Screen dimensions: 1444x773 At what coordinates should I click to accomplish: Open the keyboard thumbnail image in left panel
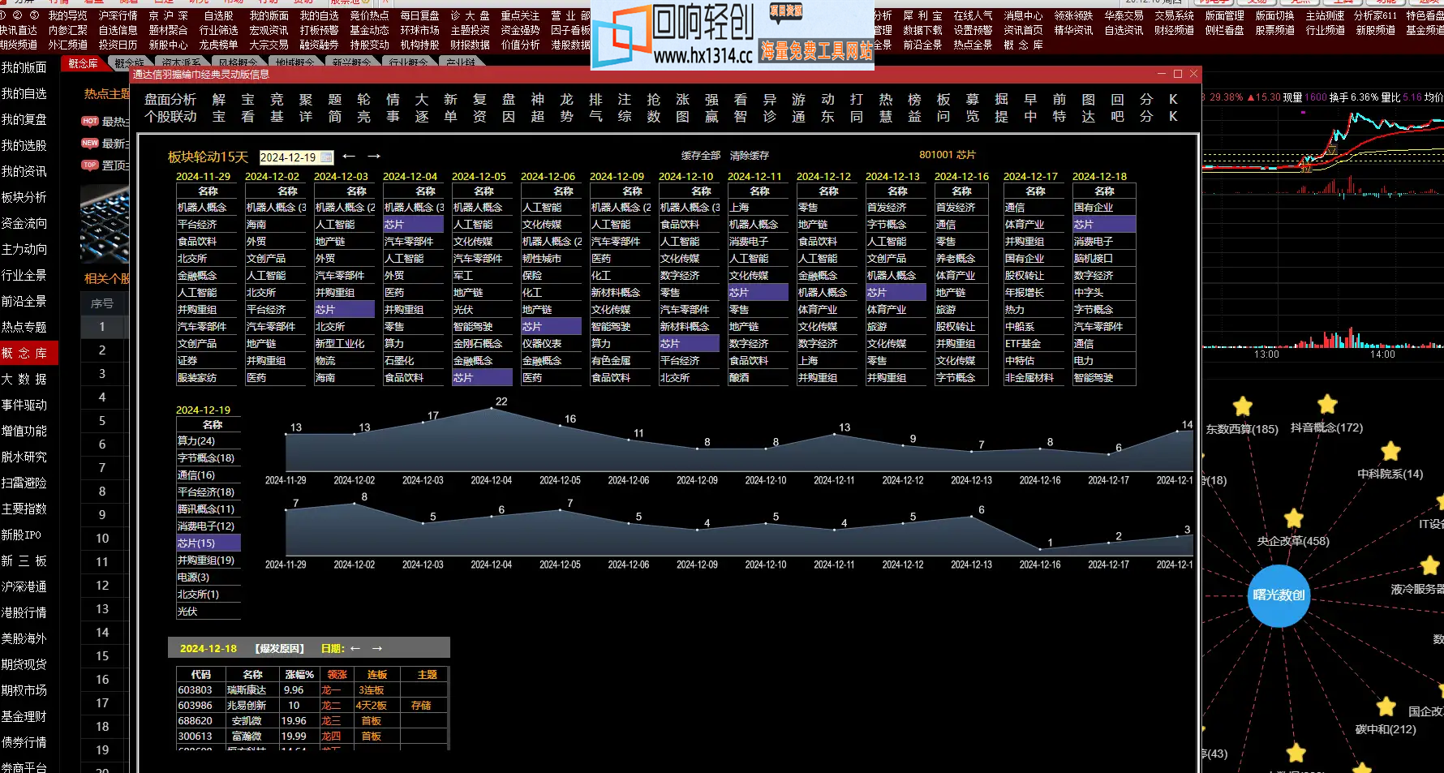pyautogui.click(x=105, y=225)
